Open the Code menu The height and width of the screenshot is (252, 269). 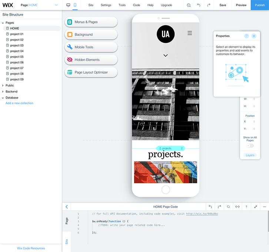pos(136,5)
